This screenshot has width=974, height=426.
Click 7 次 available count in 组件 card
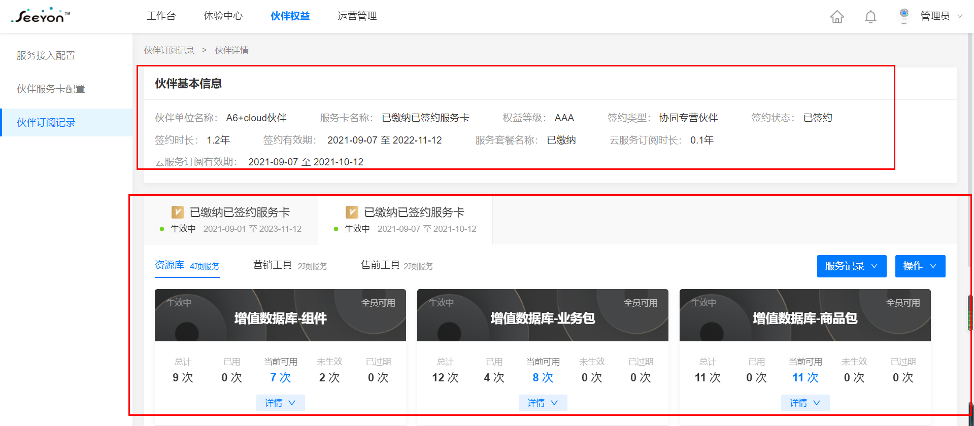coord(280,377)
